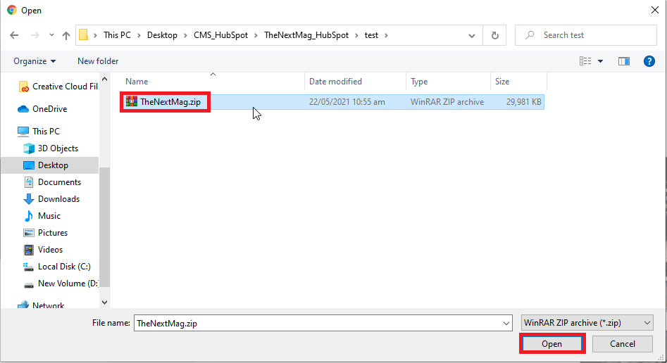The height and width of the screenshot is (363, 667).
Task: Open the Help question mark icon
Action: click(649, 61)
